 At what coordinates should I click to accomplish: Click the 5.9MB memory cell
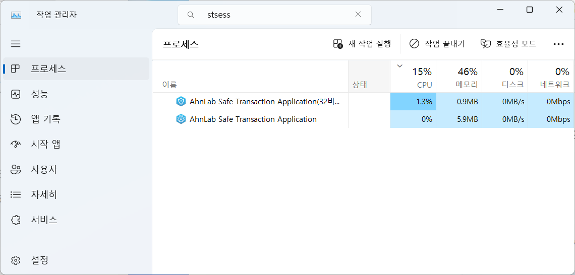tap(459, 119)
